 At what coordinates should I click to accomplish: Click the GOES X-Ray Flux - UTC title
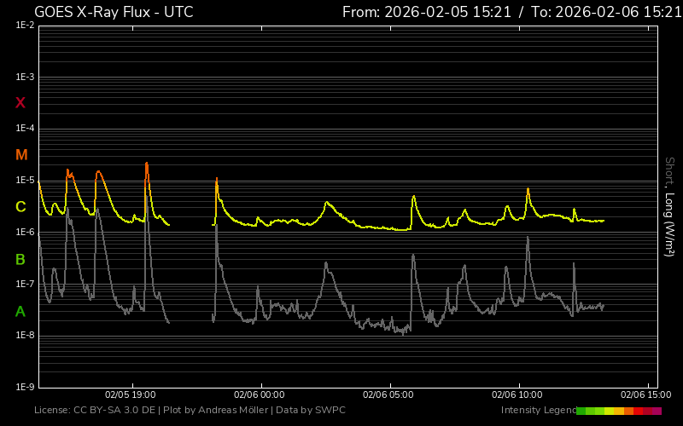[x=114, y=12]
